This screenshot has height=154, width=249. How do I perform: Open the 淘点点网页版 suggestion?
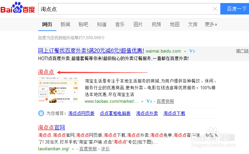[81, 113]
